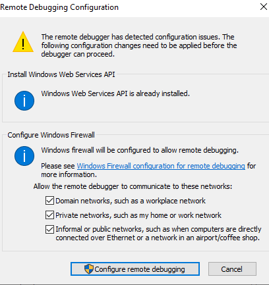
Task: Toggle the Private networks checkbox
Action: [x=49, y=215]
